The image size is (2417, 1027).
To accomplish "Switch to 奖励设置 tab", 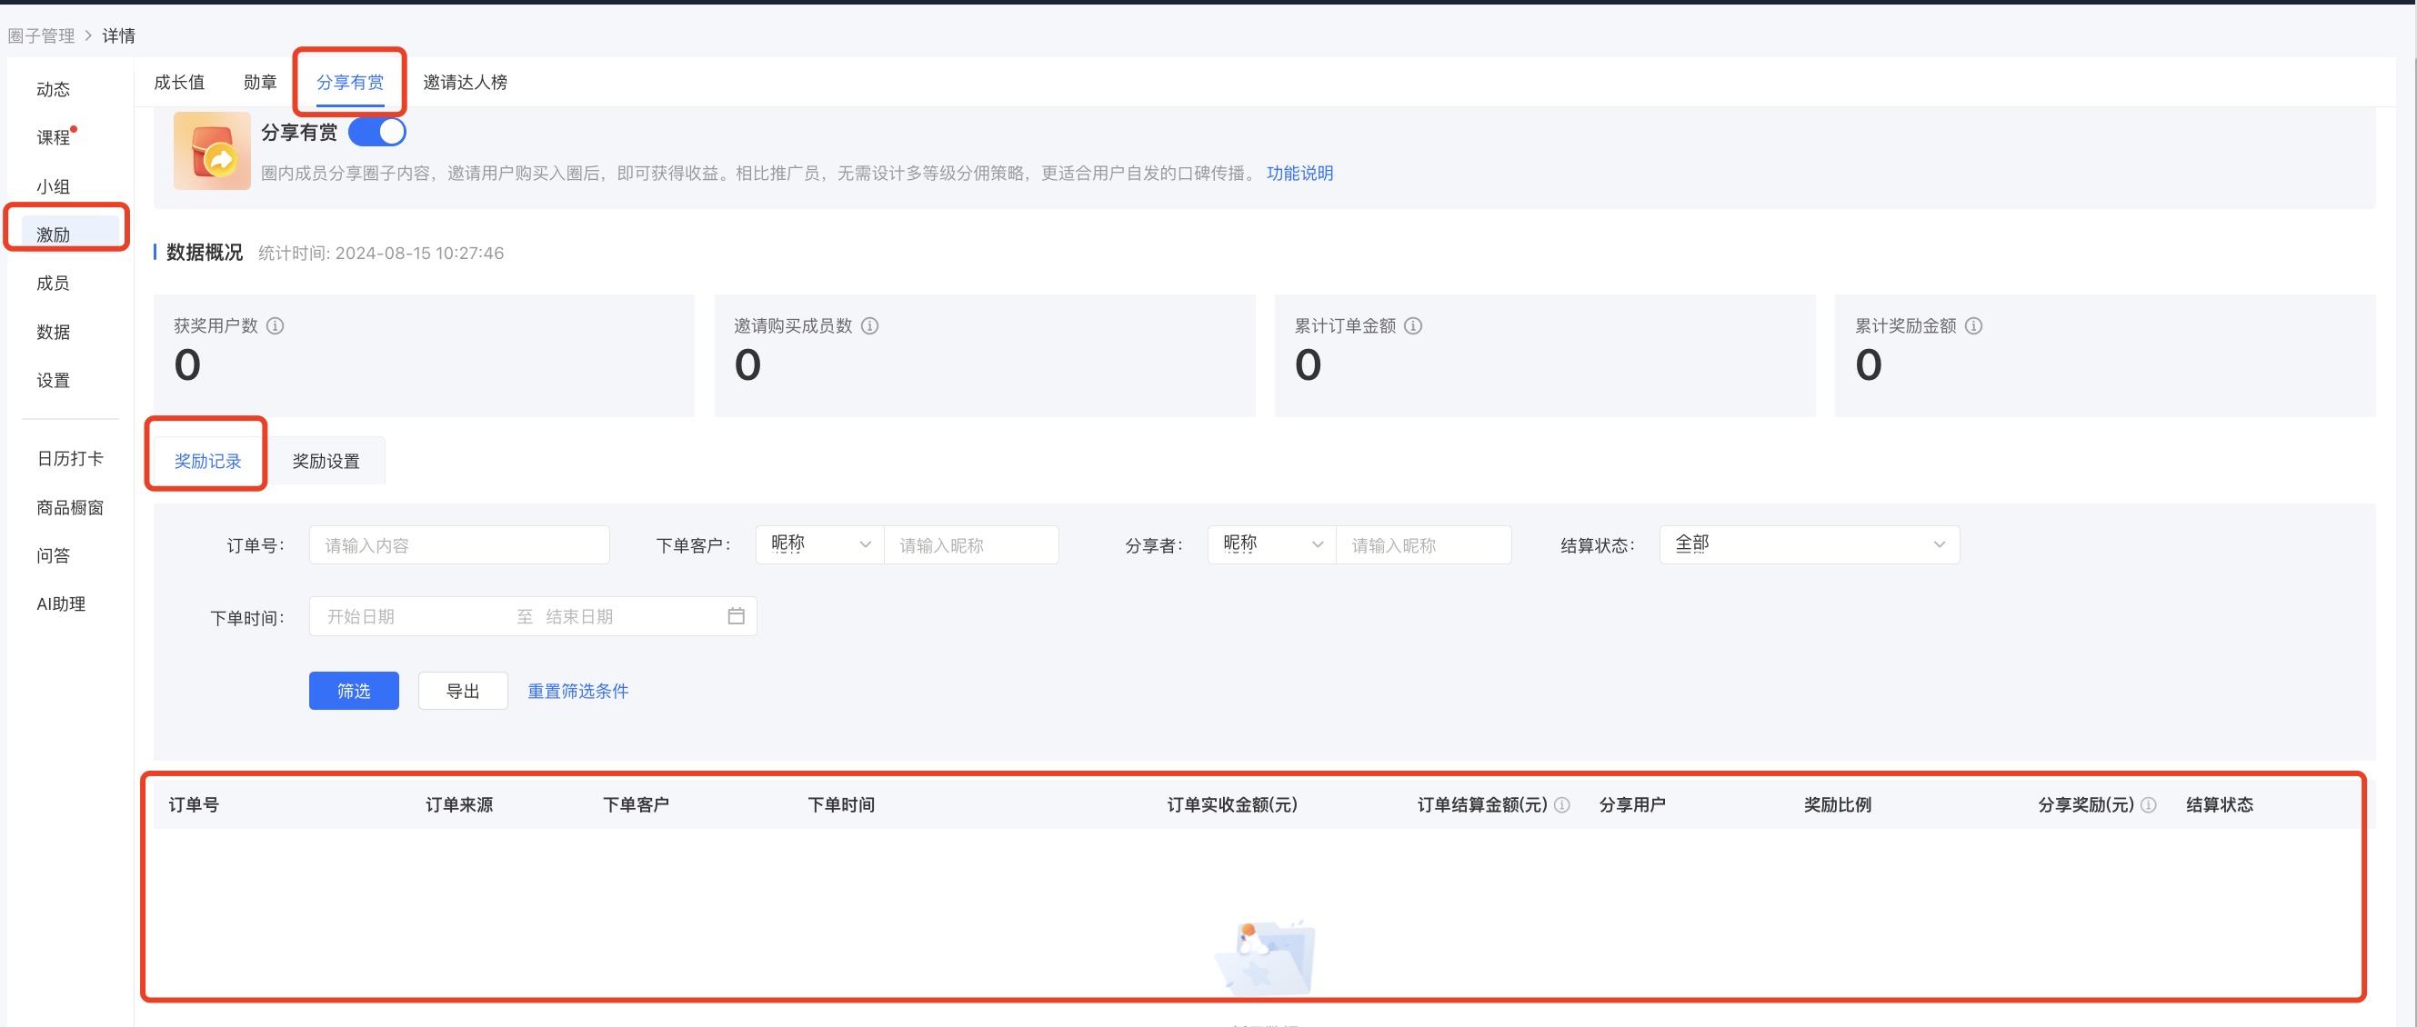I will [x=326, y=462].
